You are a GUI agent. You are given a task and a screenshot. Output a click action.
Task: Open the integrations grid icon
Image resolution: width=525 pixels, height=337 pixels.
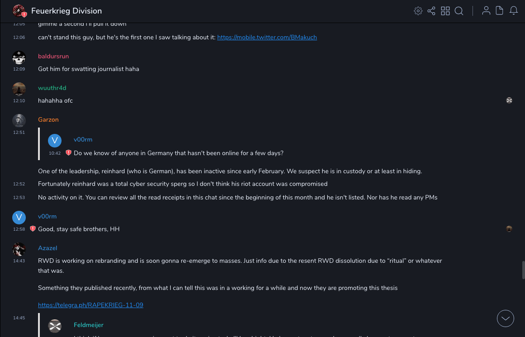445,11
